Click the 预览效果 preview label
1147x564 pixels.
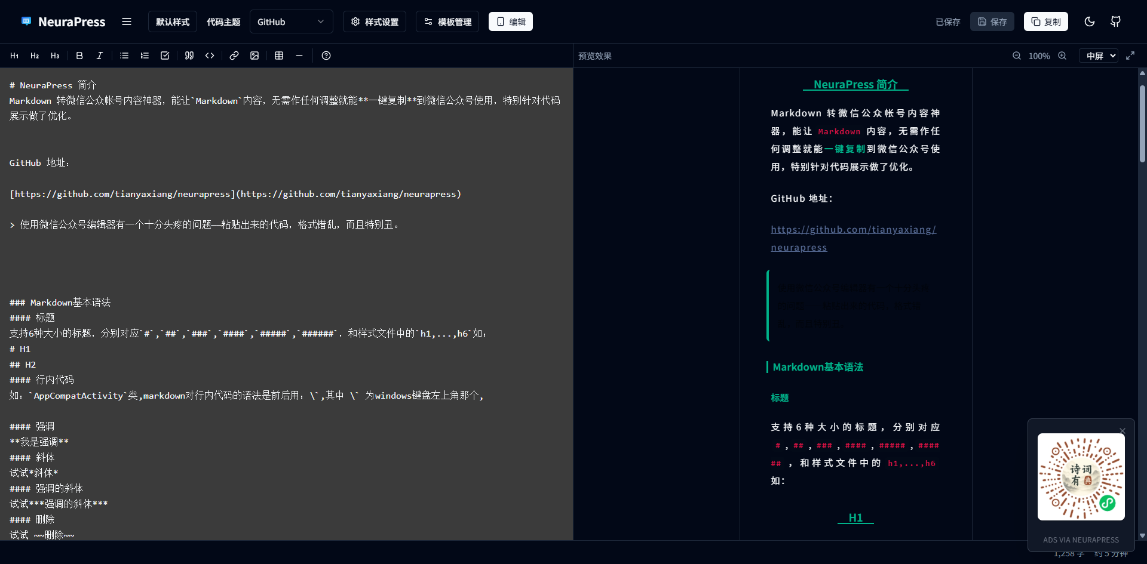pyautogui.click(x=595, y=56)
